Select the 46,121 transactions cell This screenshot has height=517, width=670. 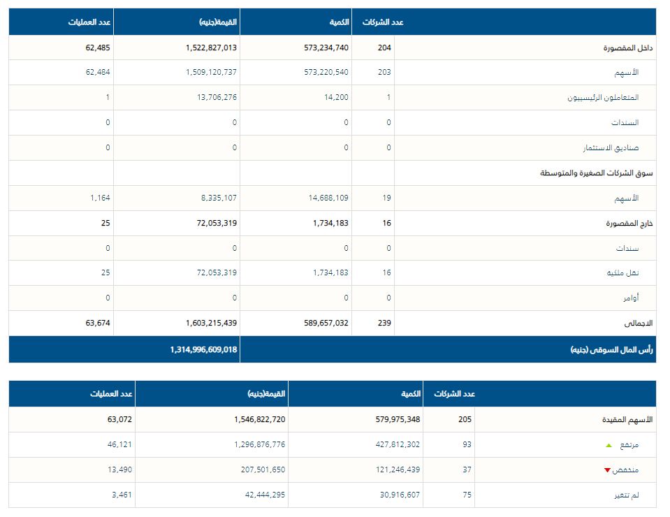(x=119, y=444)
